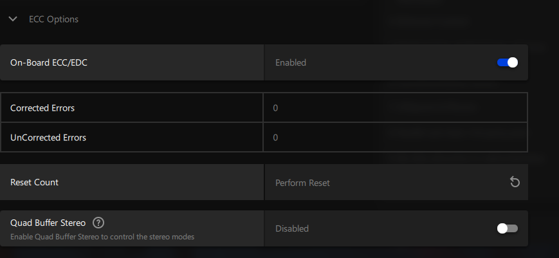Click the UnCorrected Errors value 0

(x=275, y=138)
